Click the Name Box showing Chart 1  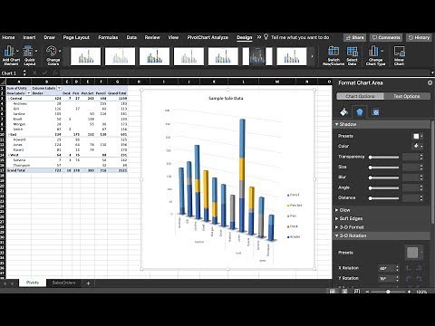(x=11, y=73)
